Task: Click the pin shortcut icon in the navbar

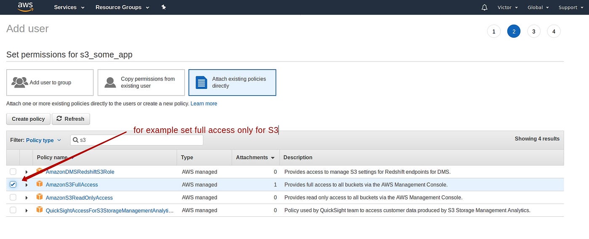Action: [164, 8]
